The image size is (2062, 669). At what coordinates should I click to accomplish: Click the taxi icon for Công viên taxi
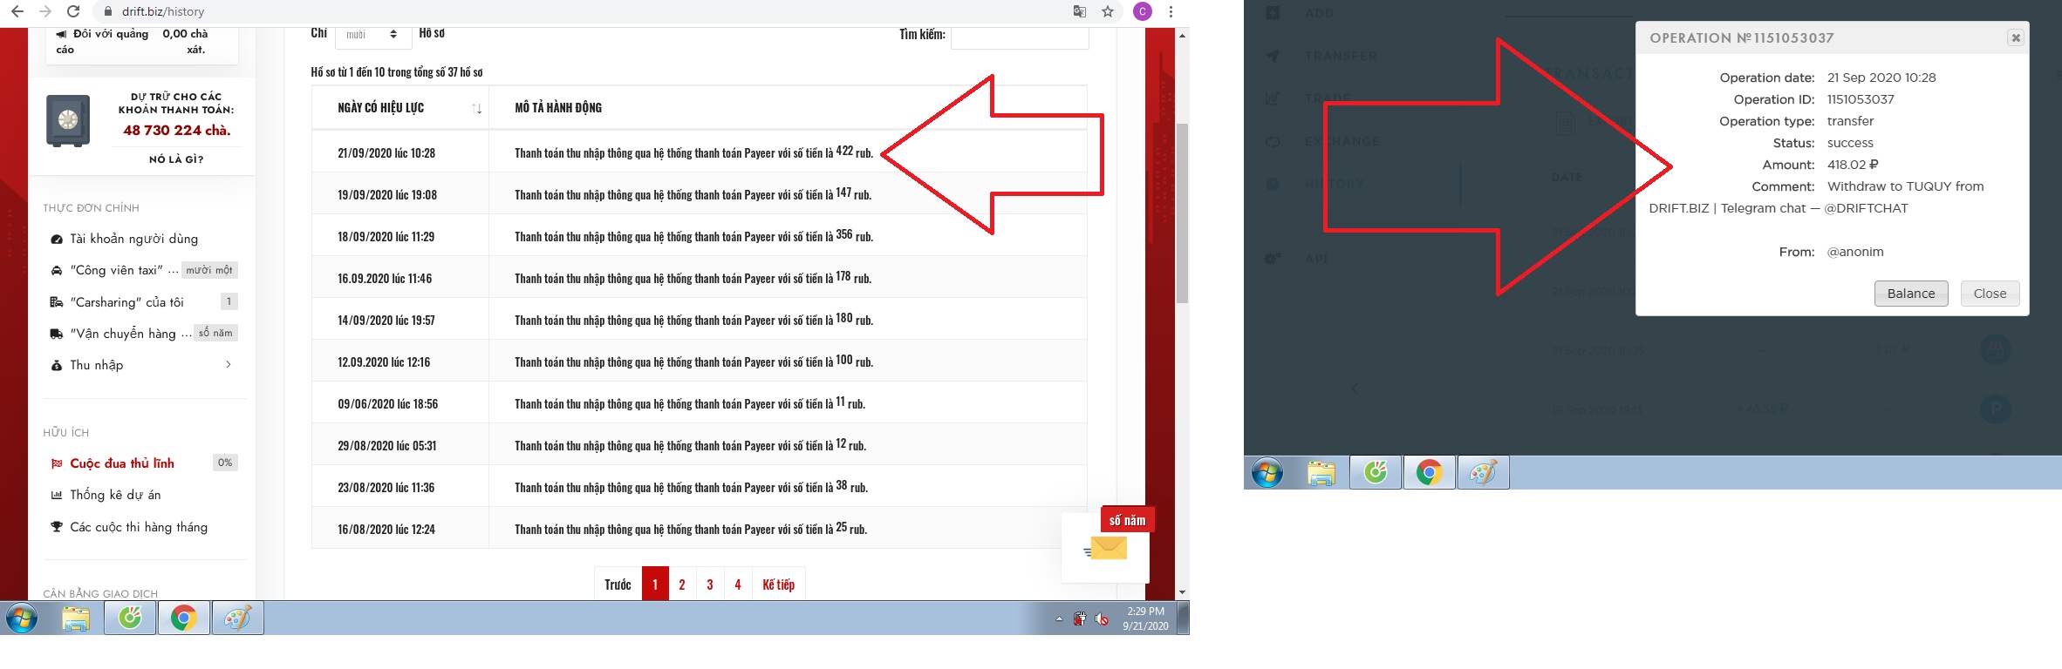[x=57, y=270]
